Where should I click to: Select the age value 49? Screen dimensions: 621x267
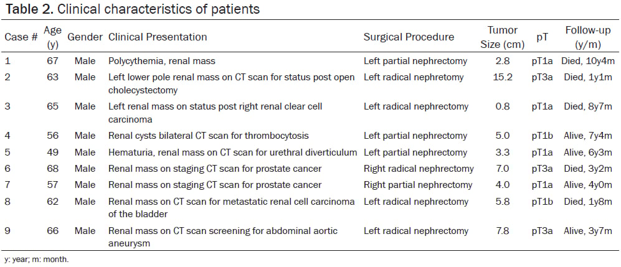tap(52, 152)
